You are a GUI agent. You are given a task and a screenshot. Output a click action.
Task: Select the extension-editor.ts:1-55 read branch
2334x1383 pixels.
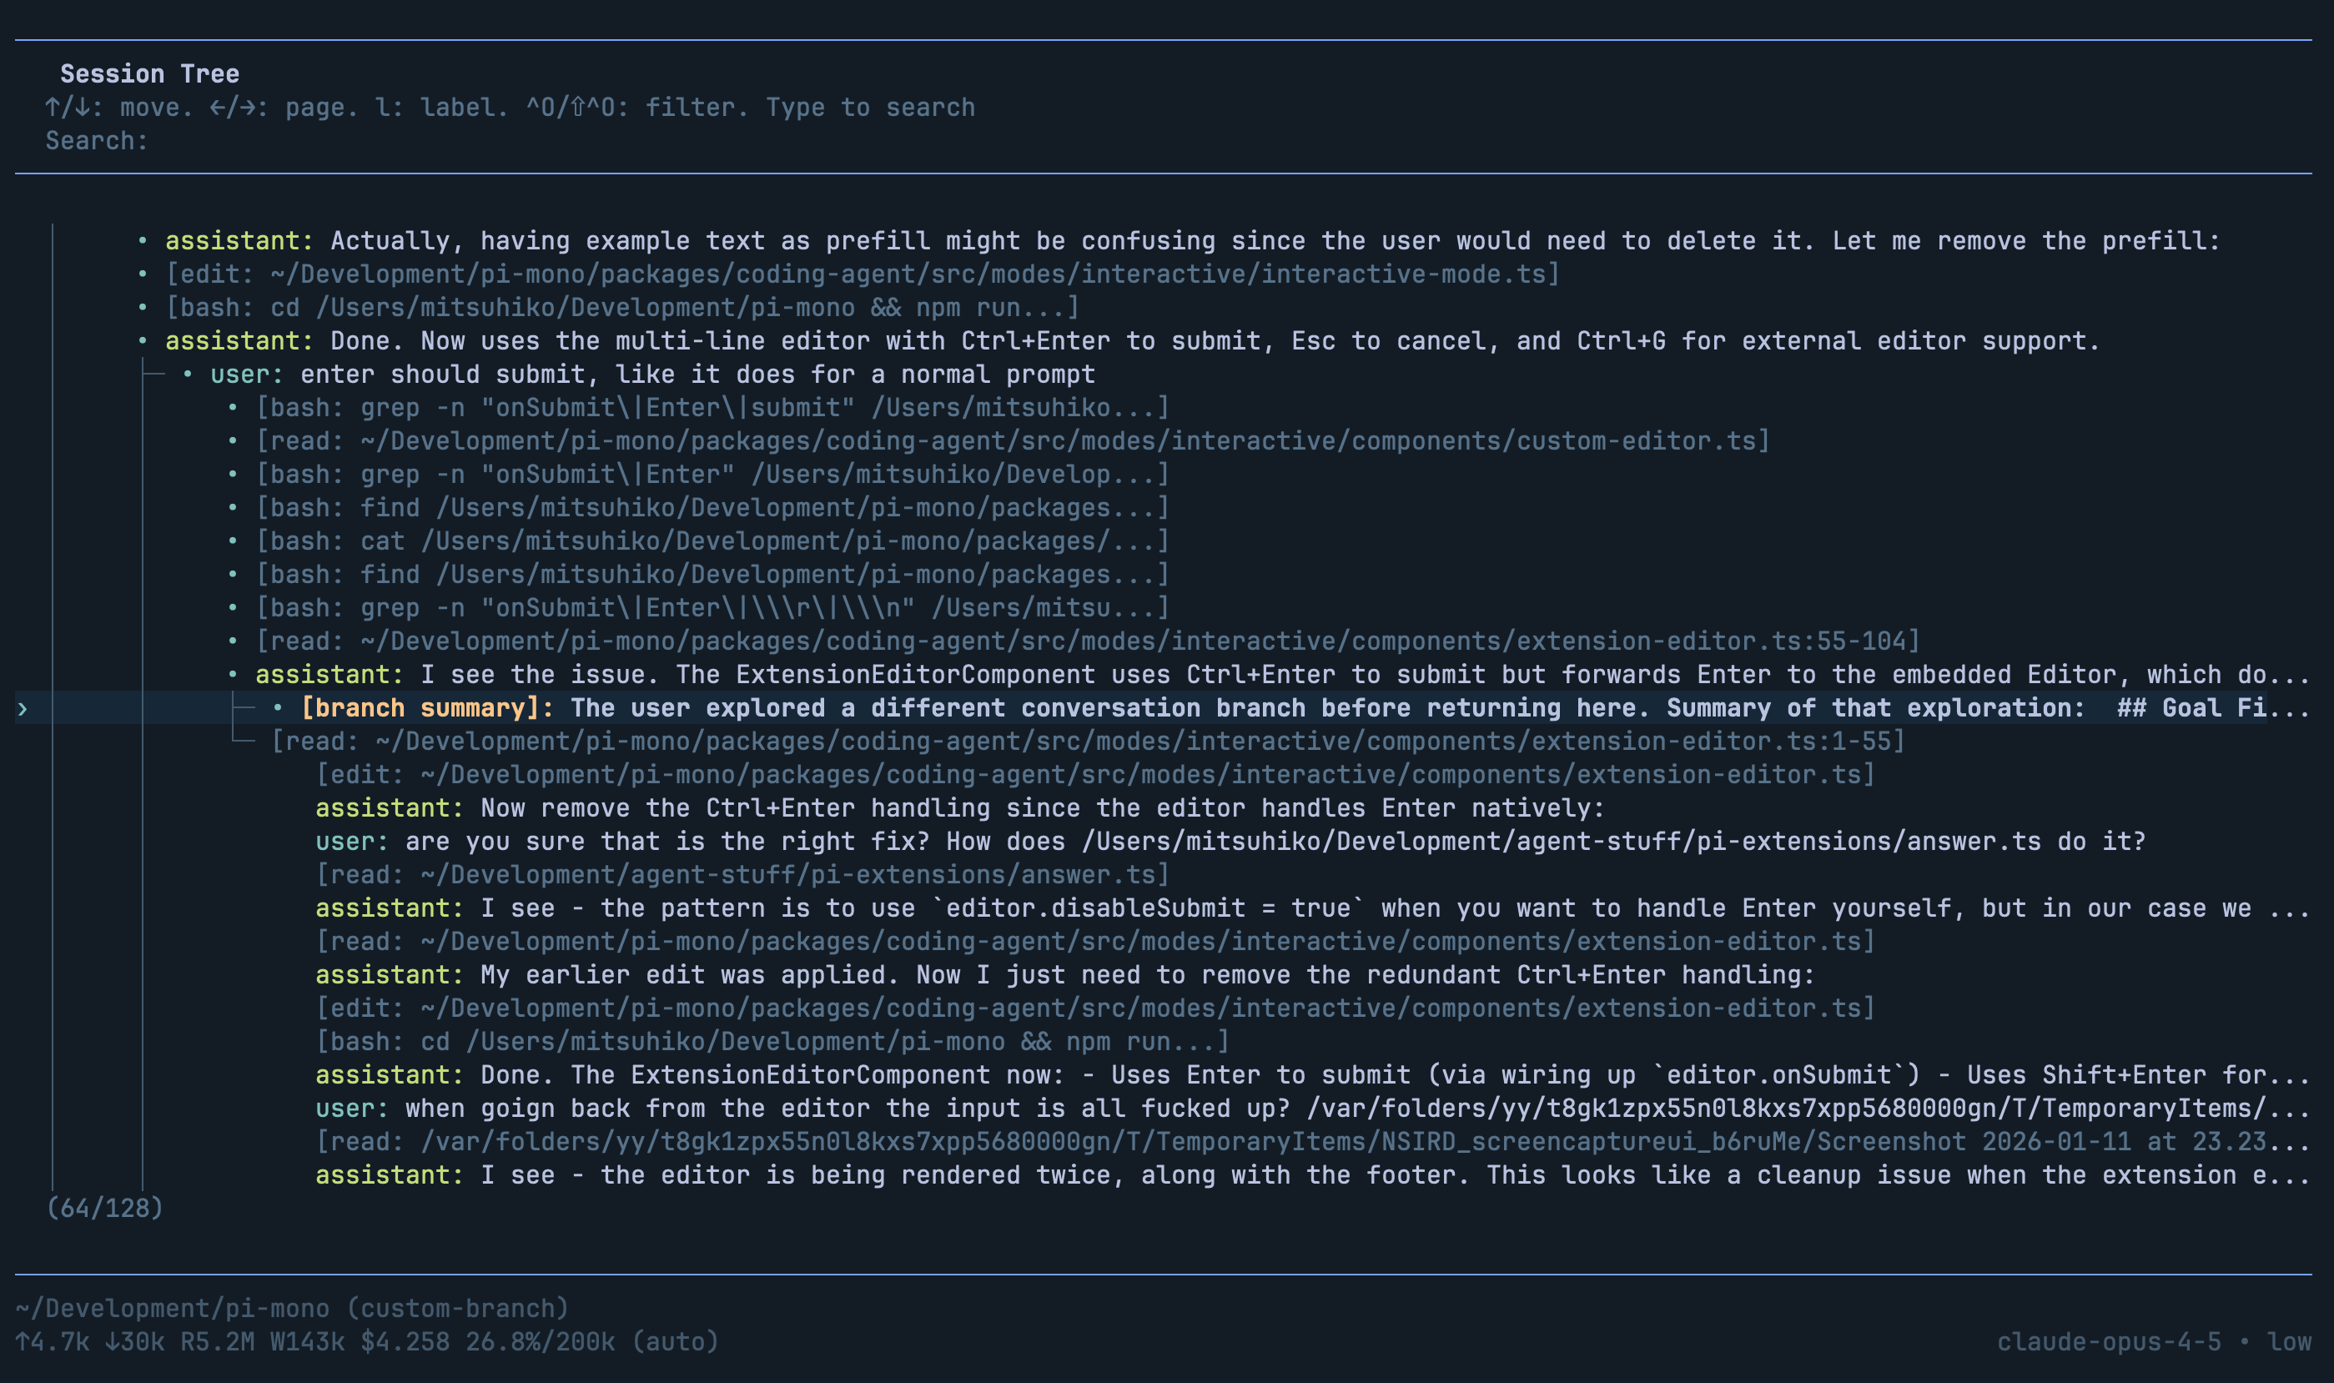(1087, 741)
